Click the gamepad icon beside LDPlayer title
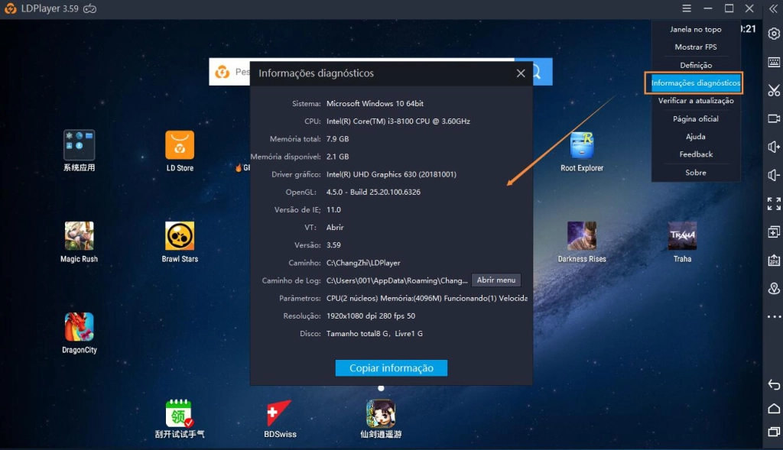The height and width of the screenshot is (450, 783). point(90,8)
